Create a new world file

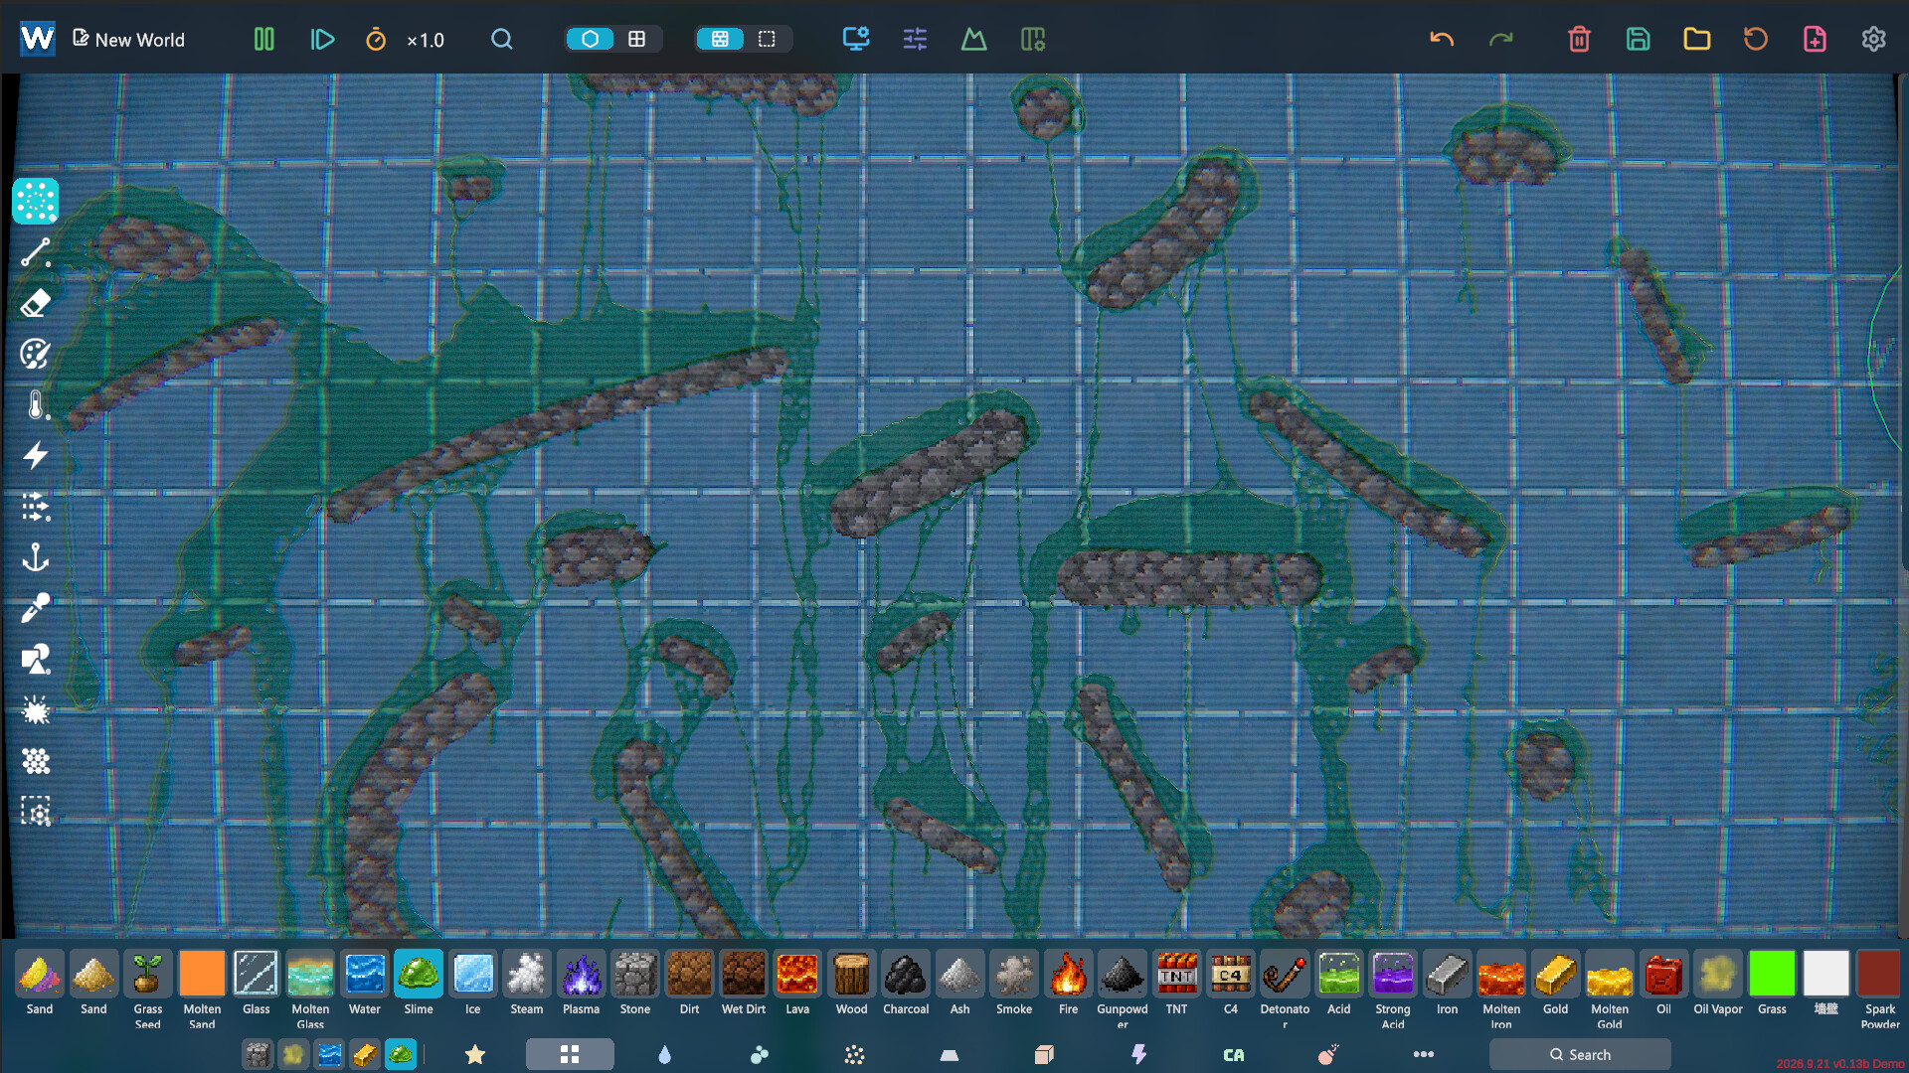tap(1815, 40)
